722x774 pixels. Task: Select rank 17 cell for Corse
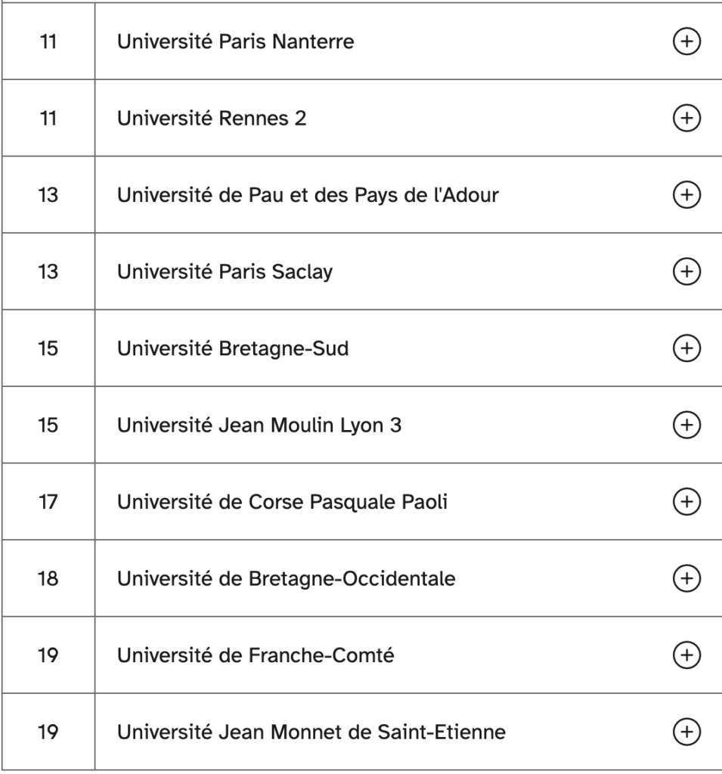click(x=48, y=502)
